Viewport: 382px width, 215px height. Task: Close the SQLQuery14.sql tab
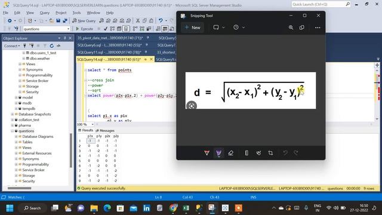click(x=151, y=59)
